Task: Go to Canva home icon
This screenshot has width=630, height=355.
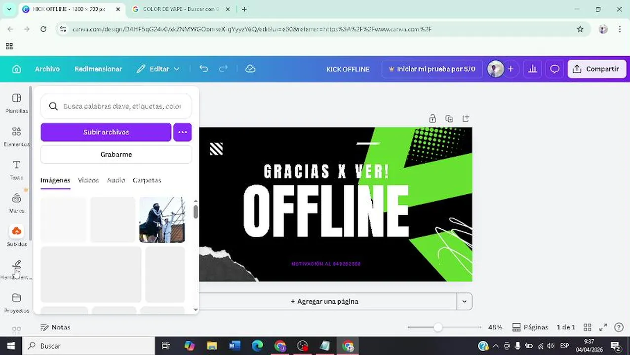Action: tap(16, 69)
